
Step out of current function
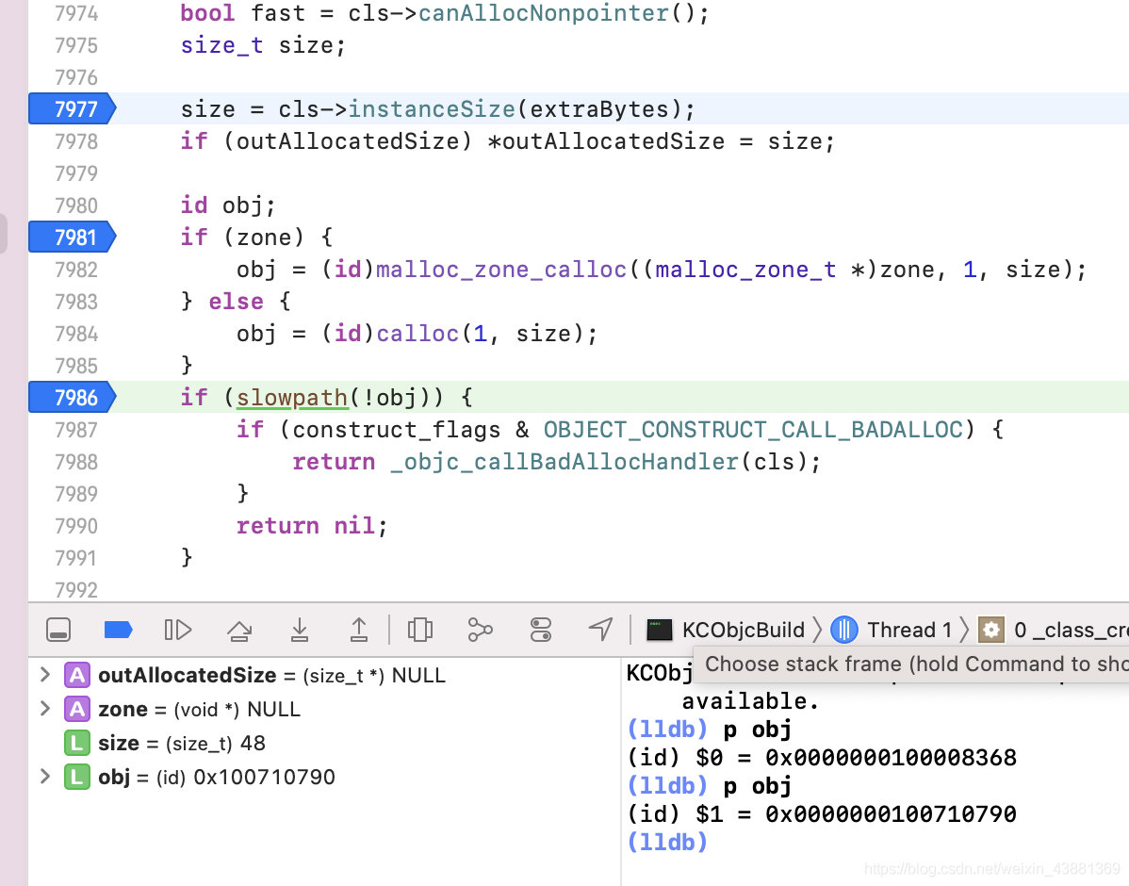click(x=358, y=630)
